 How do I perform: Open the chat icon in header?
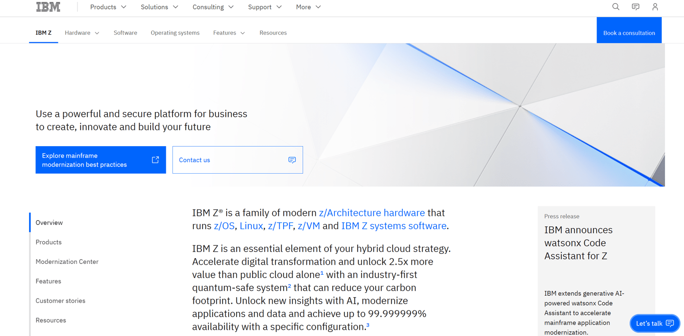[636, 7]
